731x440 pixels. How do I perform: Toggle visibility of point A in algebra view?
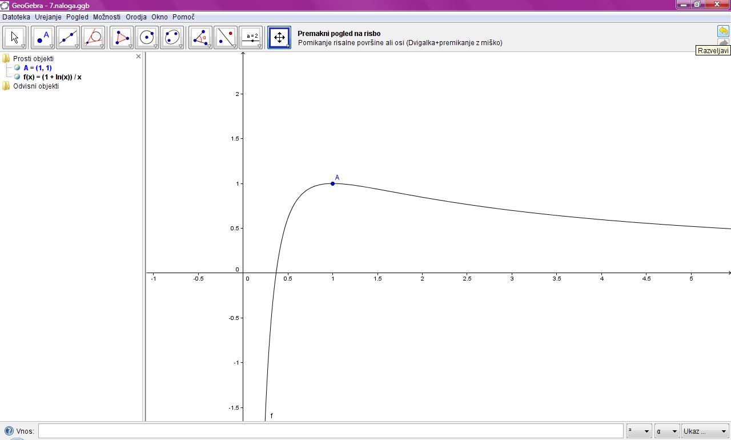[x=17, y=67]
